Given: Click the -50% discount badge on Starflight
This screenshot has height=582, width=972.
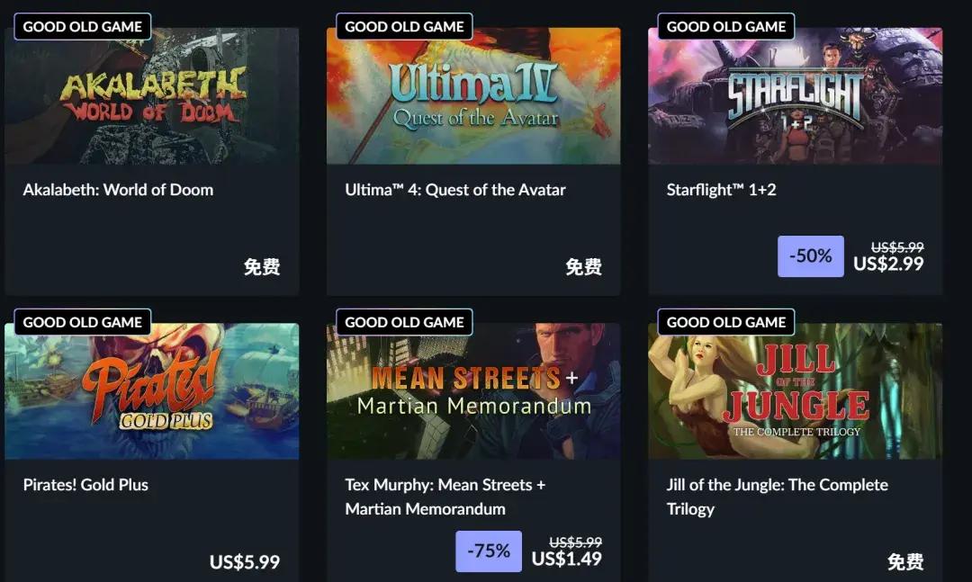Looking at the screenshot, I should (x=811, y=256).
